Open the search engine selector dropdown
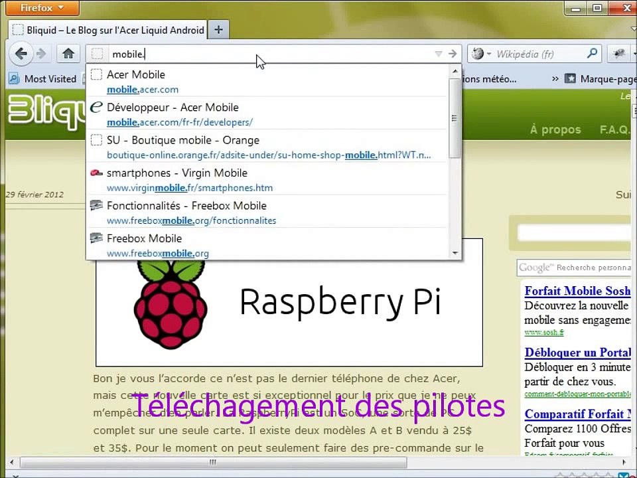Screen dimensions: 637x478 coord(482,54)
